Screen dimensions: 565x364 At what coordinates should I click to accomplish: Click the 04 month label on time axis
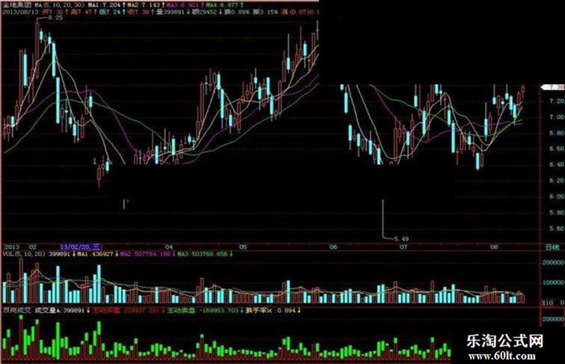tap(169, 247)
